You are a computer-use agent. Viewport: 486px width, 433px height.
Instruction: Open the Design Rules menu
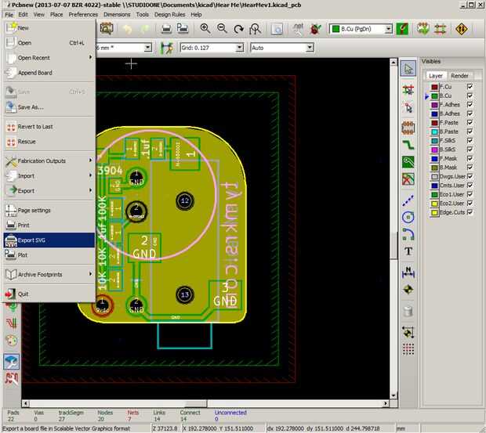coord(169,14)
